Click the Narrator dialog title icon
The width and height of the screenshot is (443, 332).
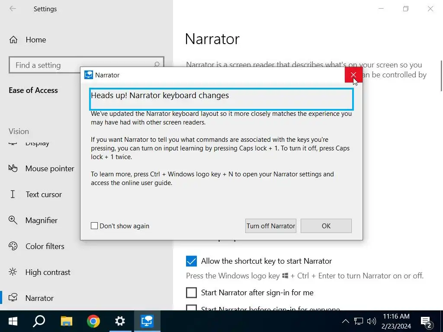point(89,75)
